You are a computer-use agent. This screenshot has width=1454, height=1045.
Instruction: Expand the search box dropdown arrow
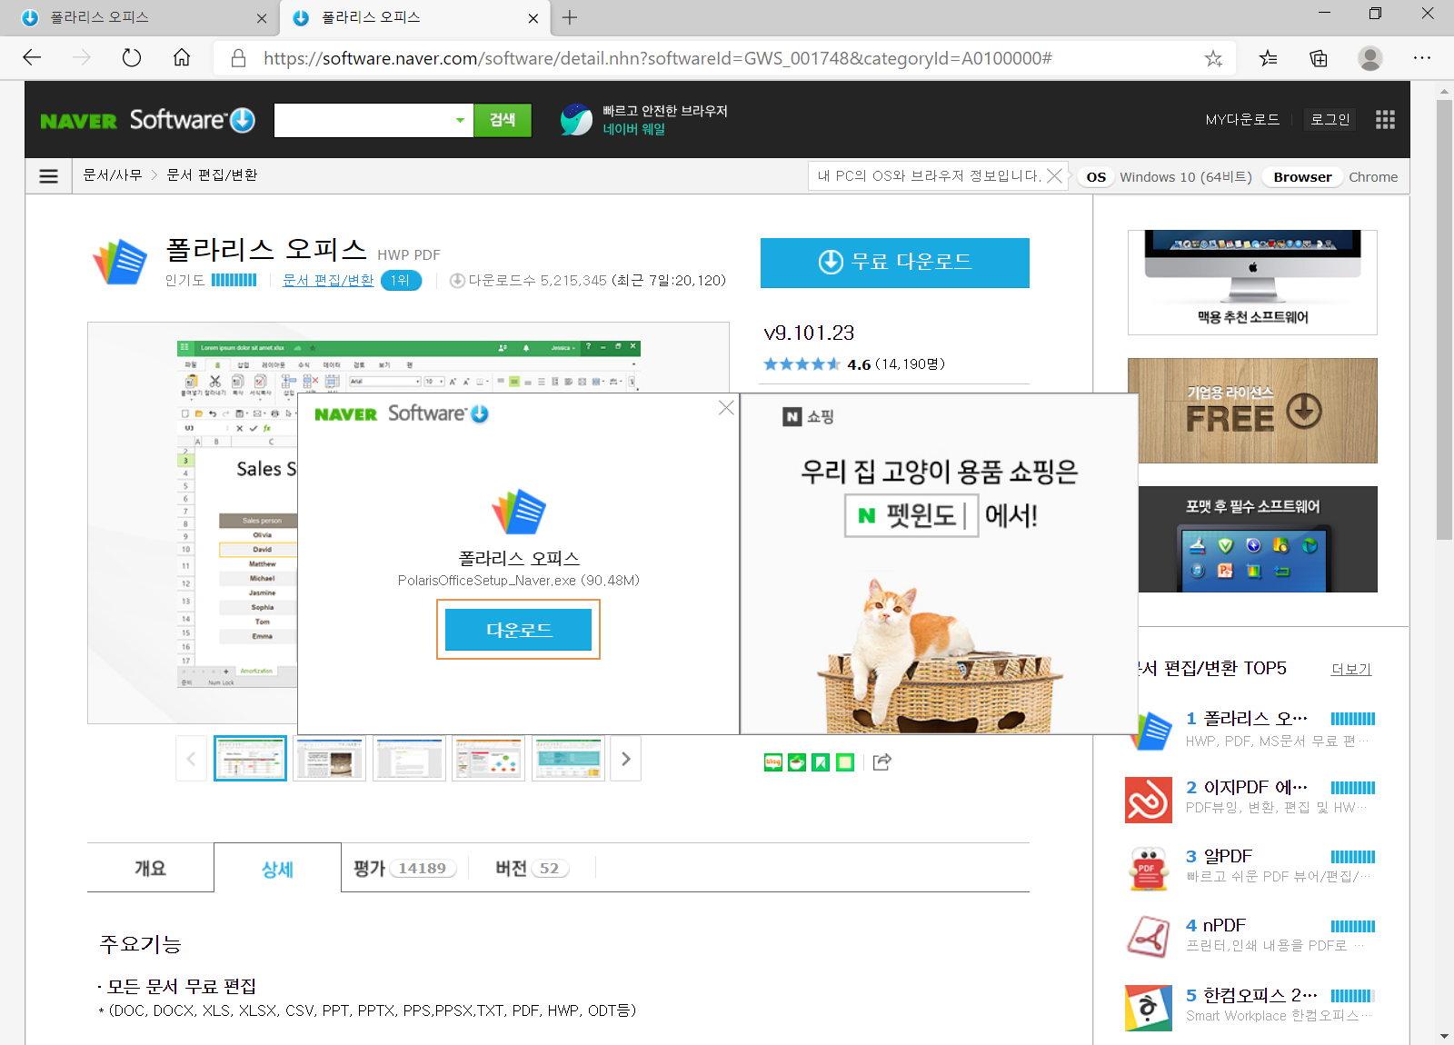click(x=460, y=120)
